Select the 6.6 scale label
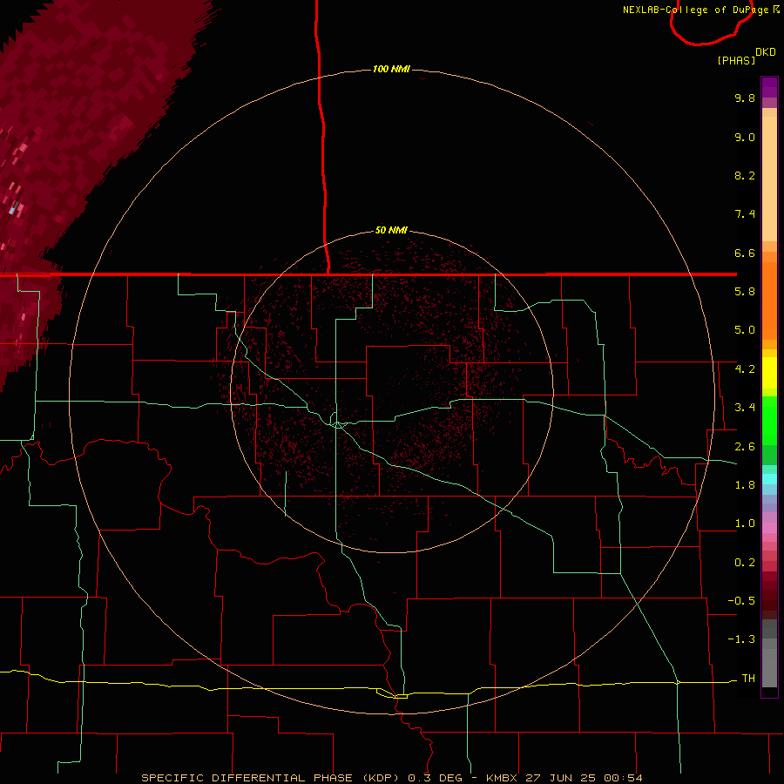This screenshot has height=784, width=784. coord(745,253)
